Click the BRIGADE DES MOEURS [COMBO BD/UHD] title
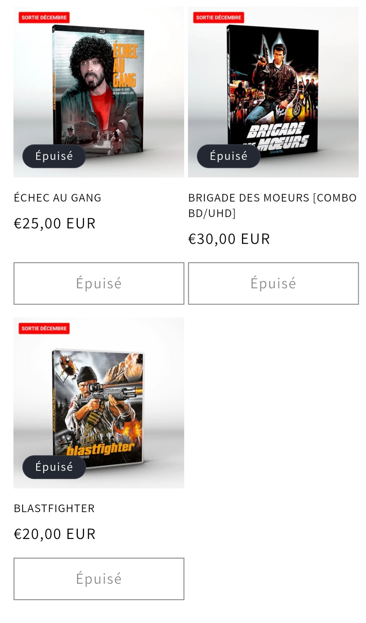This screenshot has width=366, height=623. pos(272,206)
